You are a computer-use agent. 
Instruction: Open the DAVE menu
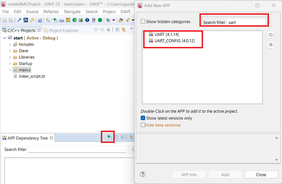126,12
